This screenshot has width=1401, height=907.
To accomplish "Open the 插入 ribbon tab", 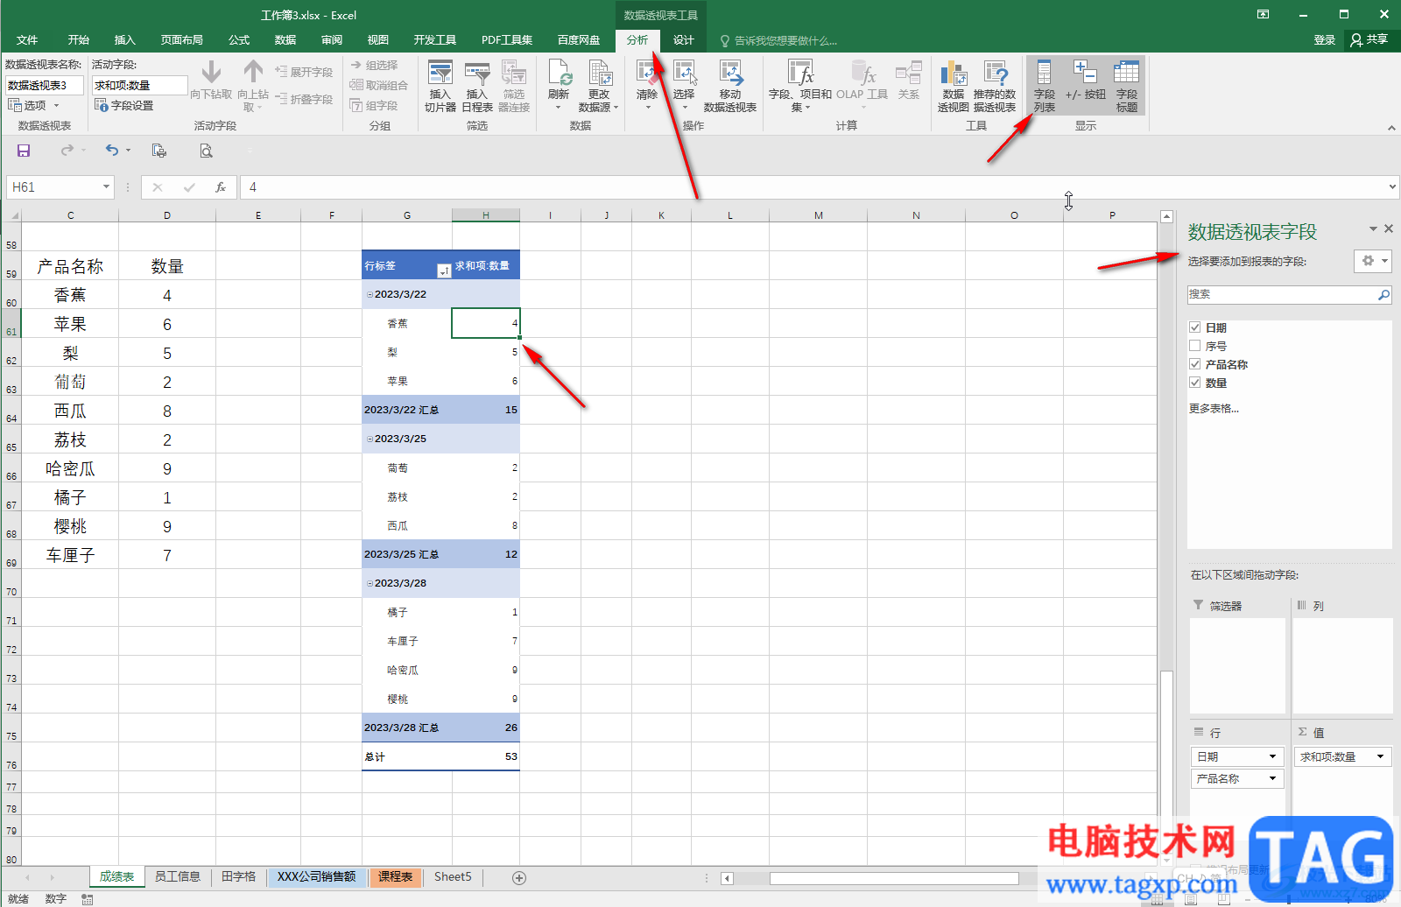I will (125, 40).
